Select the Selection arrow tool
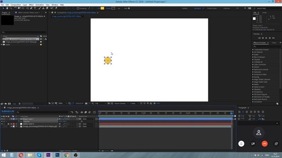Viewport: 282px width, 158px height. coord(3,8)
